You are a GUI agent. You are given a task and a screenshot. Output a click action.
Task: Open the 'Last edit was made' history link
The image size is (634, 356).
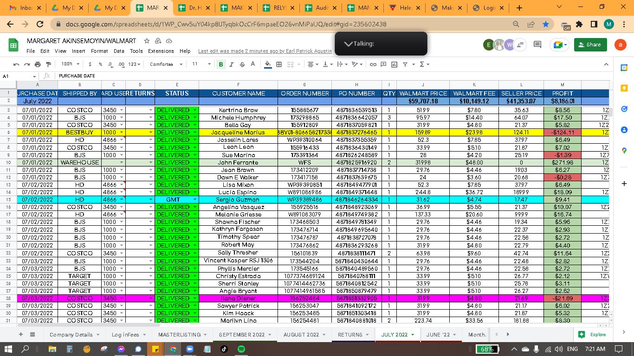pos(265,51)
